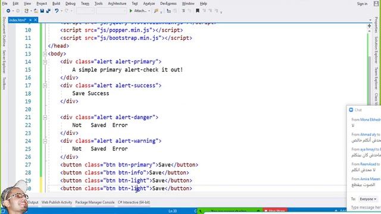Click the comment-out lines toolbar icon
Viewport: 381px width, 214px height.
[183, 11]
